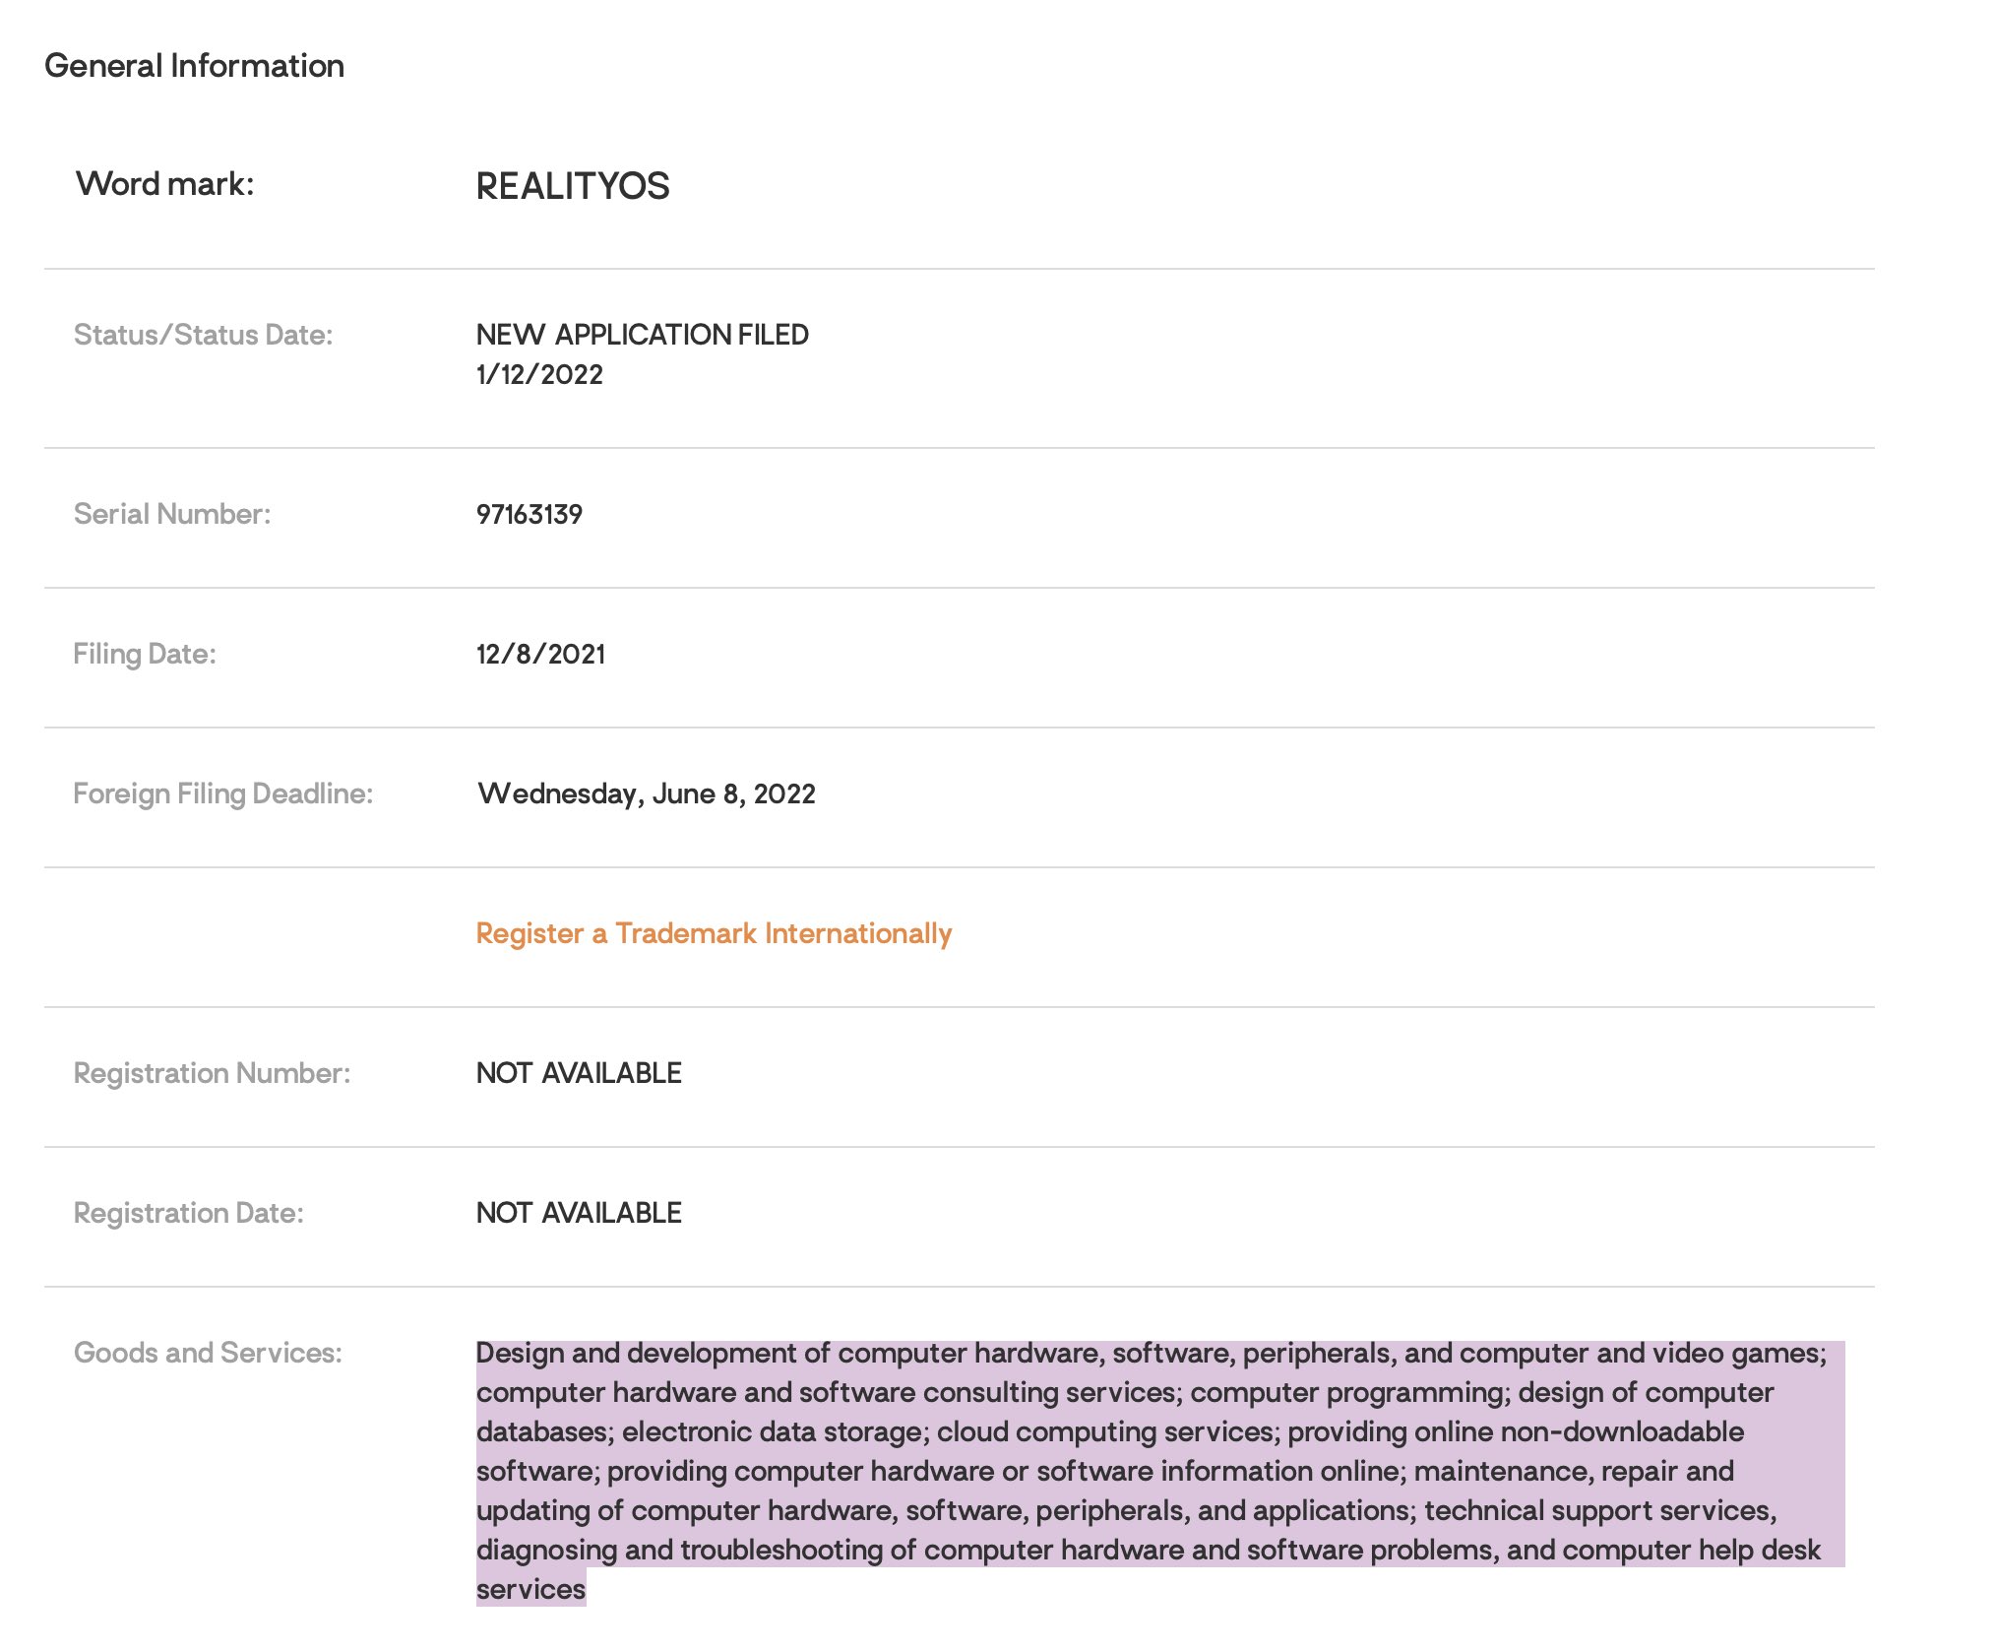1994x1650 pixels.
Task: Click the General Information heading
Action: (194, 66)
